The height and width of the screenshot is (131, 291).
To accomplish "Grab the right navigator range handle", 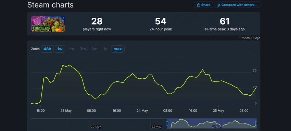I will point(256,123).
